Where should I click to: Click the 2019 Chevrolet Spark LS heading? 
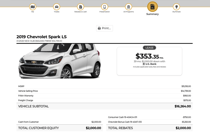click(42, 37)
